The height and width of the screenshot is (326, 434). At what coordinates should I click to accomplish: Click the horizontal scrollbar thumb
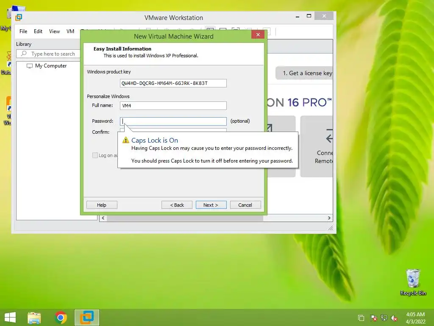[x=185, y=218]
